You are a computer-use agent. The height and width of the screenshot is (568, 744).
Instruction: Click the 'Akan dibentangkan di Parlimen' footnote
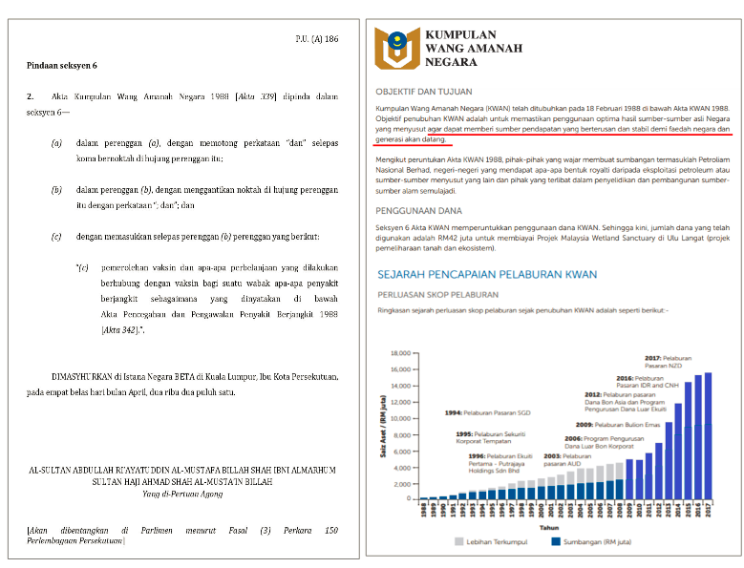pos(182,536)
